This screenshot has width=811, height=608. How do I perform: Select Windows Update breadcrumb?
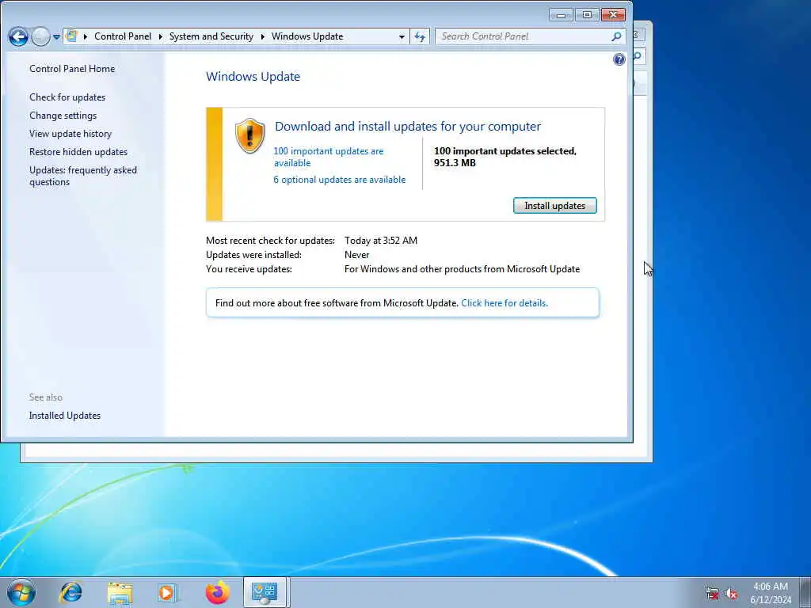[307, 36]
